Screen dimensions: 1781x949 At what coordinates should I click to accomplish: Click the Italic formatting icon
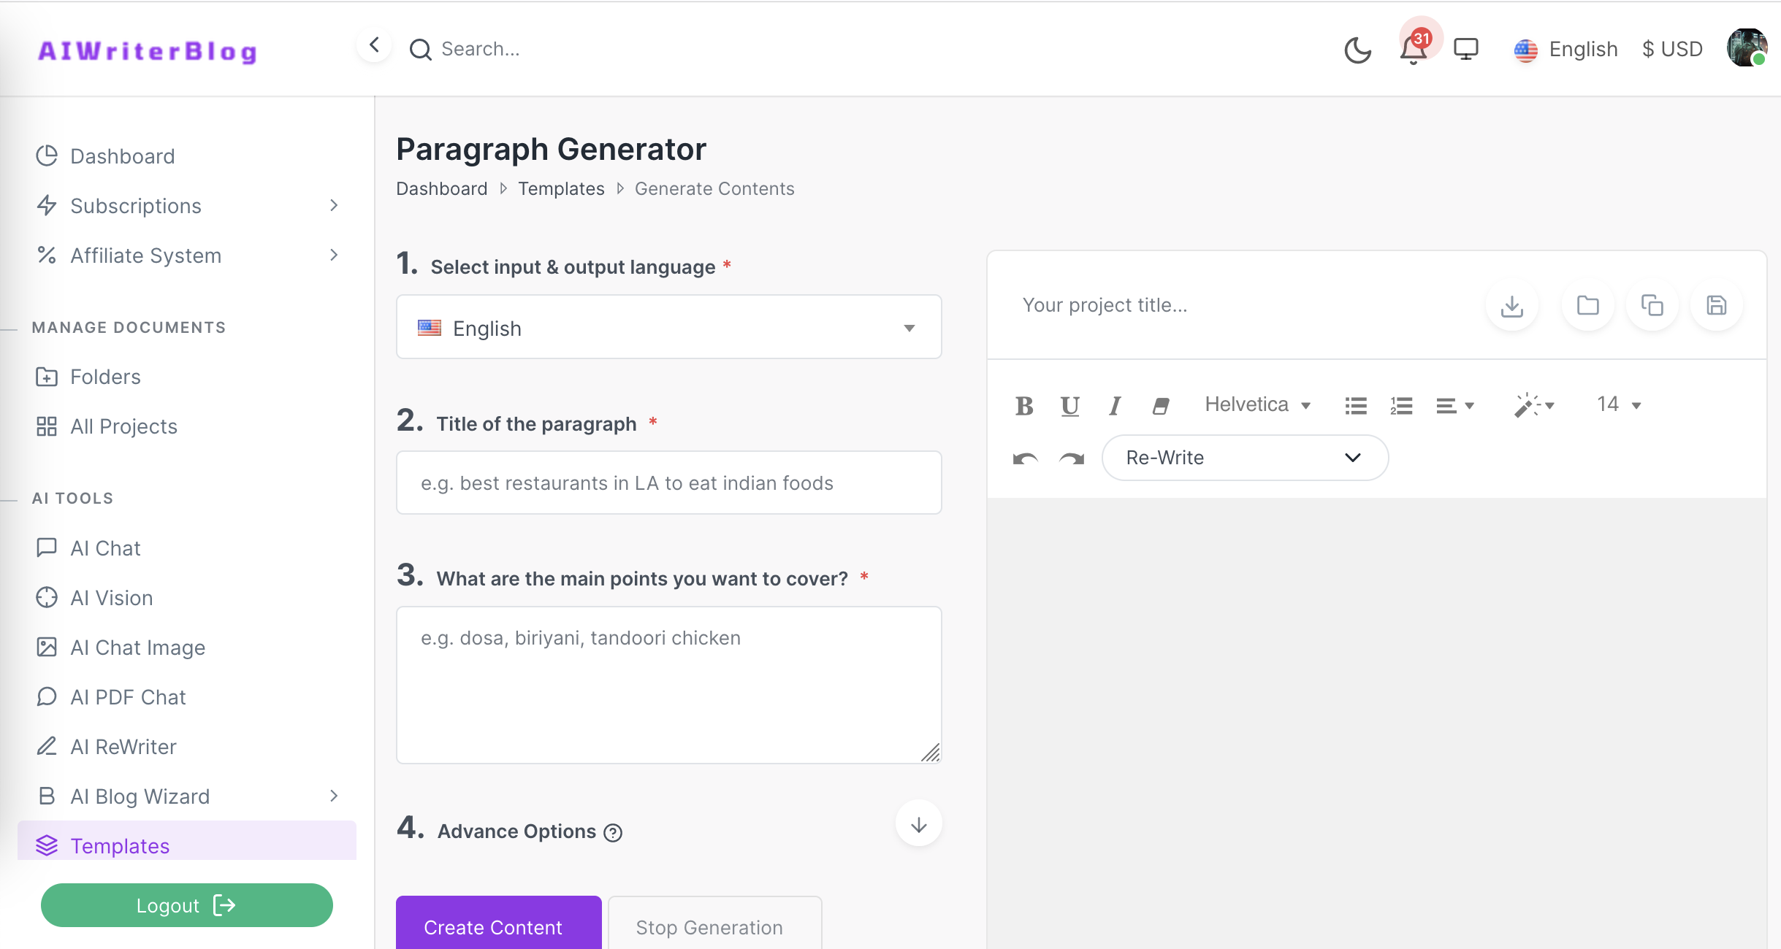point(1113,404)
